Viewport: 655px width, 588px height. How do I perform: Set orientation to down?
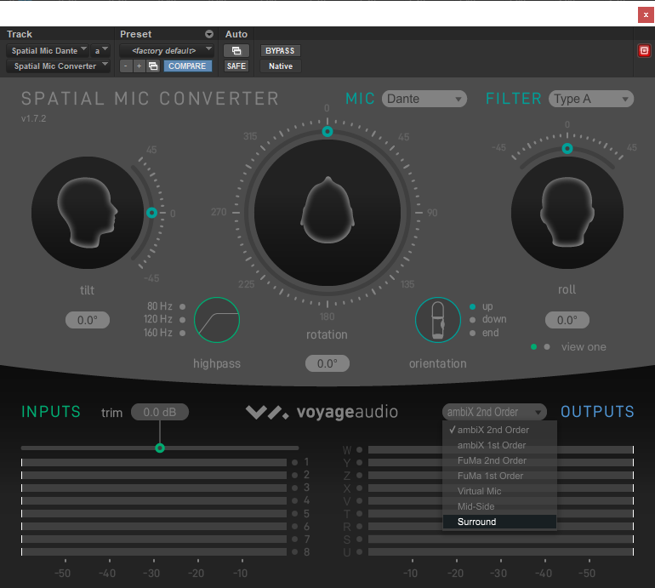pos(472,320)
